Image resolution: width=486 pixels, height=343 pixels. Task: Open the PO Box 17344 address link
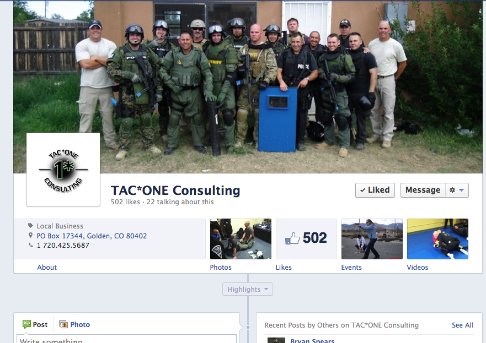(92, 236)
